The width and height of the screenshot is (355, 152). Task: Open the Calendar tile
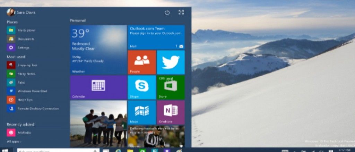[x=98, y=87]
